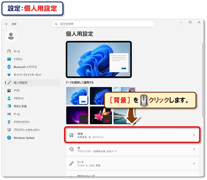Select 個人用設定 in the sidebar
Image resolution: width=207 pixels, height=180 pixels.
32,83
